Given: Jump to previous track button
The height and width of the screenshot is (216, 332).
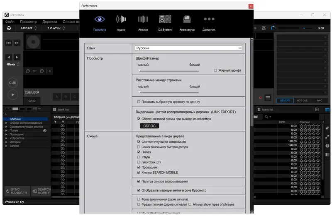Looking at the screenshot, I should [8, 43].
